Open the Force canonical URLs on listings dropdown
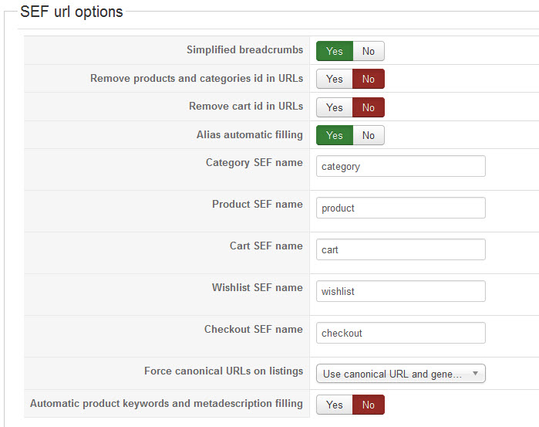The image size is (539, 427). [393, 374]
